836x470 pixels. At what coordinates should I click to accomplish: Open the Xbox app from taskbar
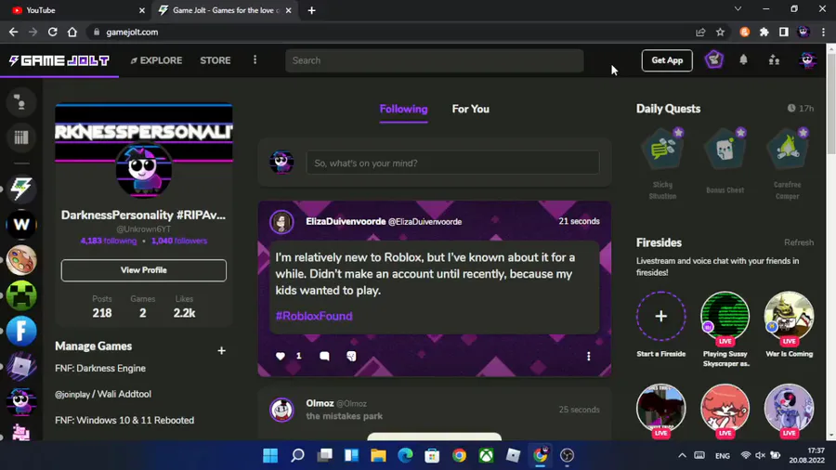coord(486,456)
